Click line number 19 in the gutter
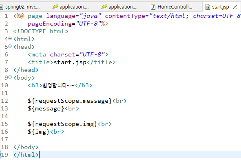 click(x=4, y=155)
